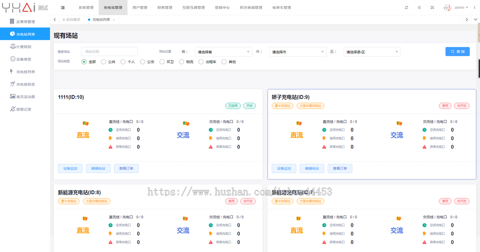Open the 用户管理 top menu
This screenshot has width=480, height=252.
coord(140,8)
